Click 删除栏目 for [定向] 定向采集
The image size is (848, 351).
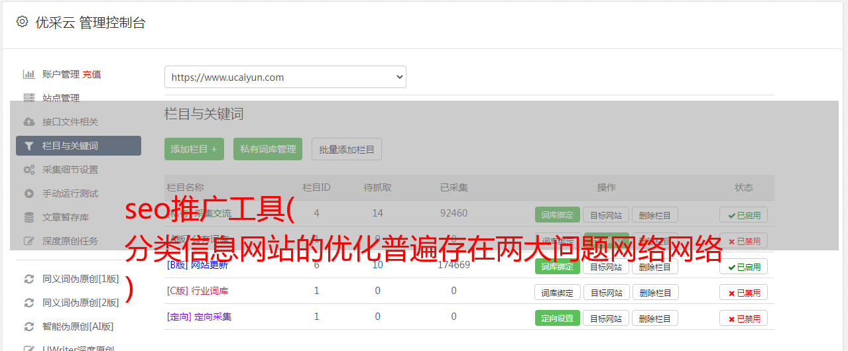(x=655, y=318)
